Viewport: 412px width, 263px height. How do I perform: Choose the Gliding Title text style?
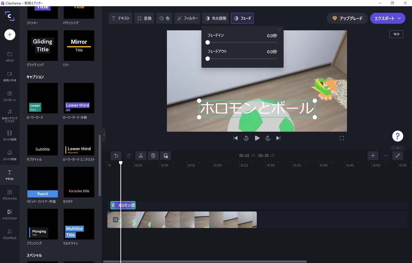pos(43,46)
